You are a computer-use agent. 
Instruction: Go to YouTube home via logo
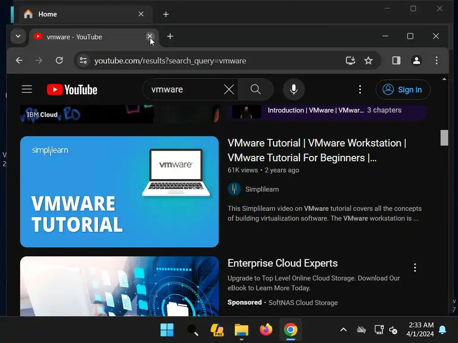pos(72,89)
